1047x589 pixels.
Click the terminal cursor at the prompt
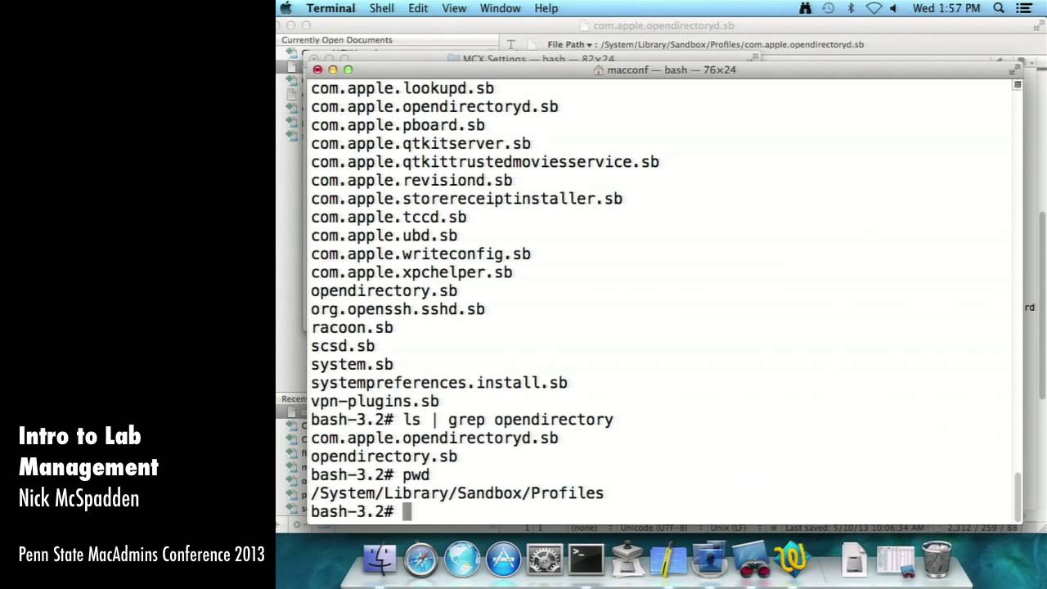407,511
